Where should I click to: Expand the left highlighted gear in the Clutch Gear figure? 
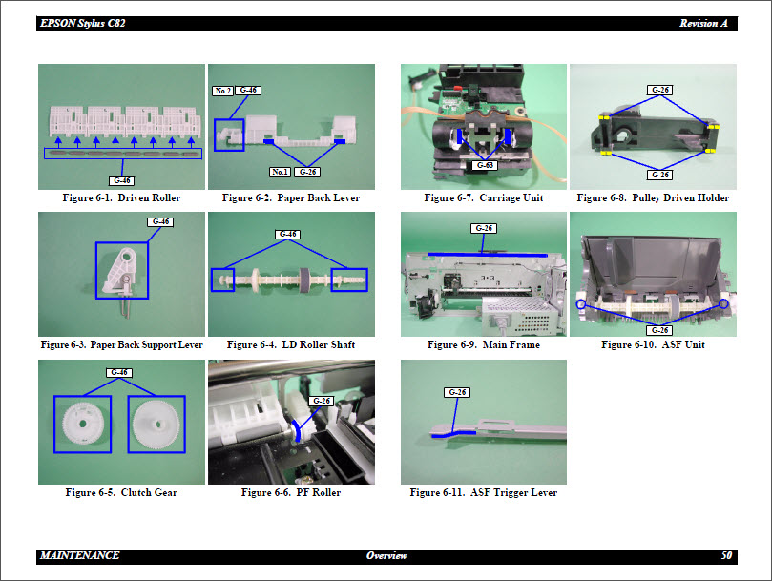[x=85, y=426]
